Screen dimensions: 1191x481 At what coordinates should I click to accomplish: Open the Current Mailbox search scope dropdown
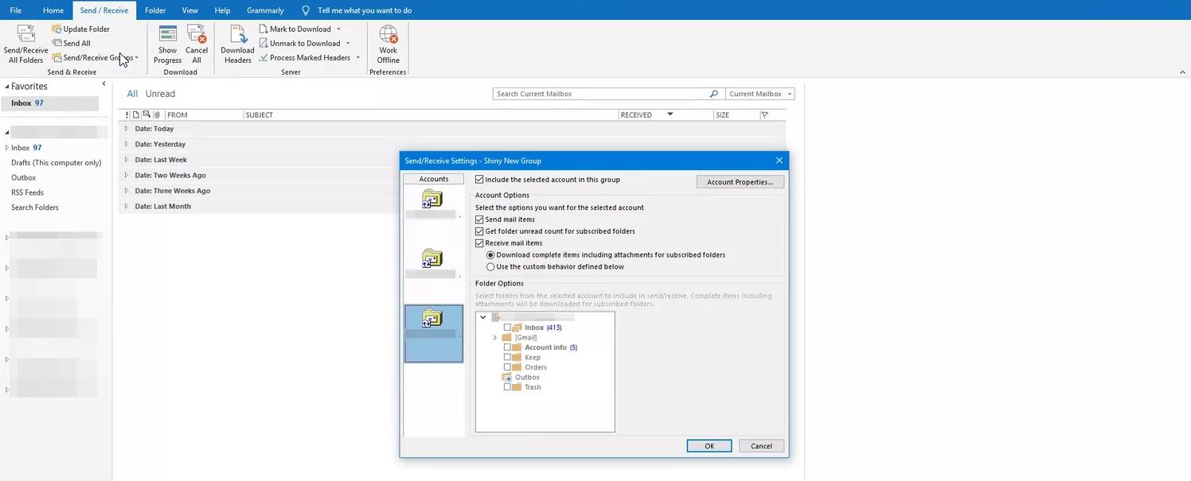[x=760, y=94]
